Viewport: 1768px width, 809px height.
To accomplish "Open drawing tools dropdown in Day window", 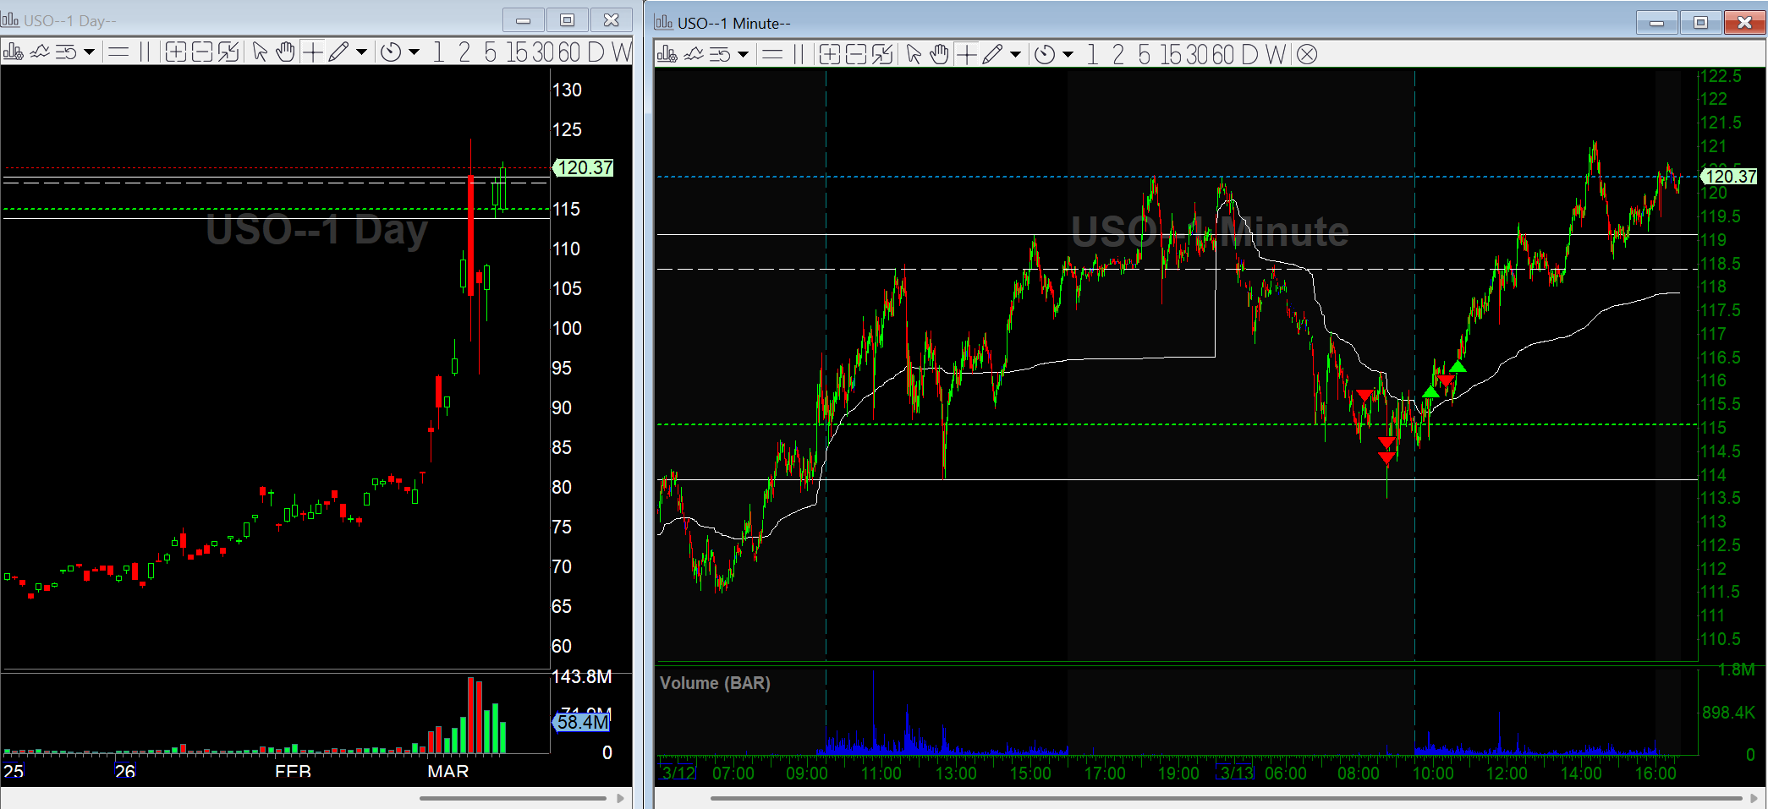I will point(361,52).
